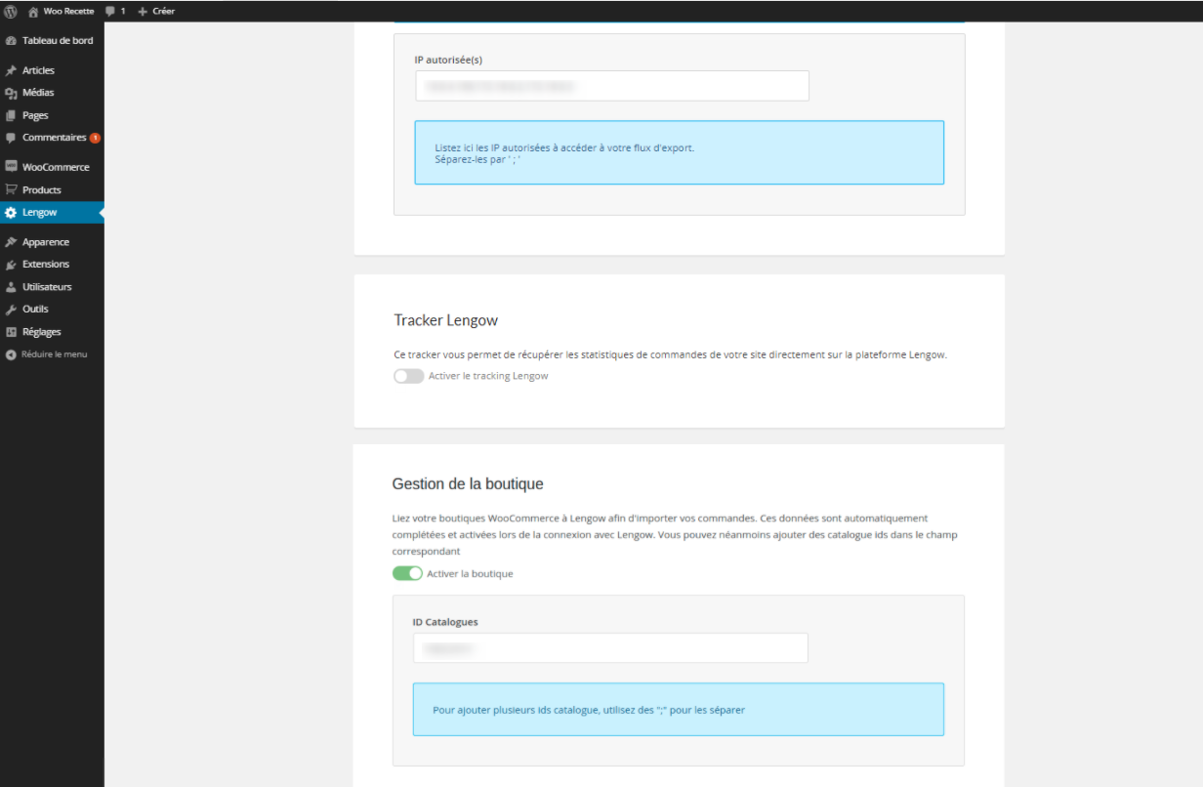Enable the Lengow tracking toggle

[x=408, y=376]
